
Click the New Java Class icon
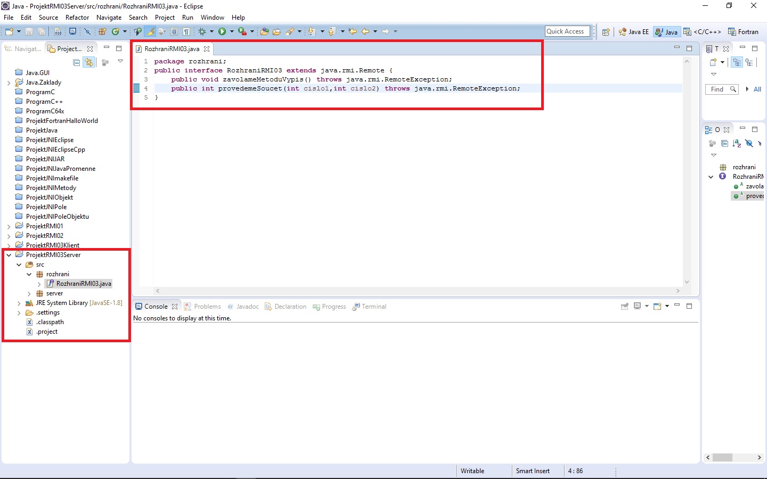pyautogui.click(x=115, y=32)
